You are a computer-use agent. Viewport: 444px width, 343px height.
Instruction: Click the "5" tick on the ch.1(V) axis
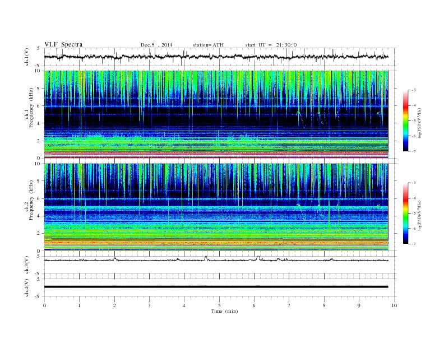point(39,48)
